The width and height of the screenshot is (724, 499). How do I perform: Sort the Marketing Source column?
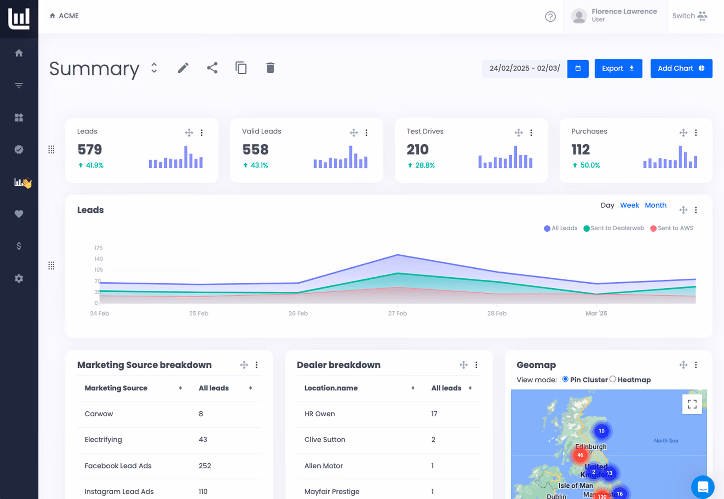coord(180,388)
